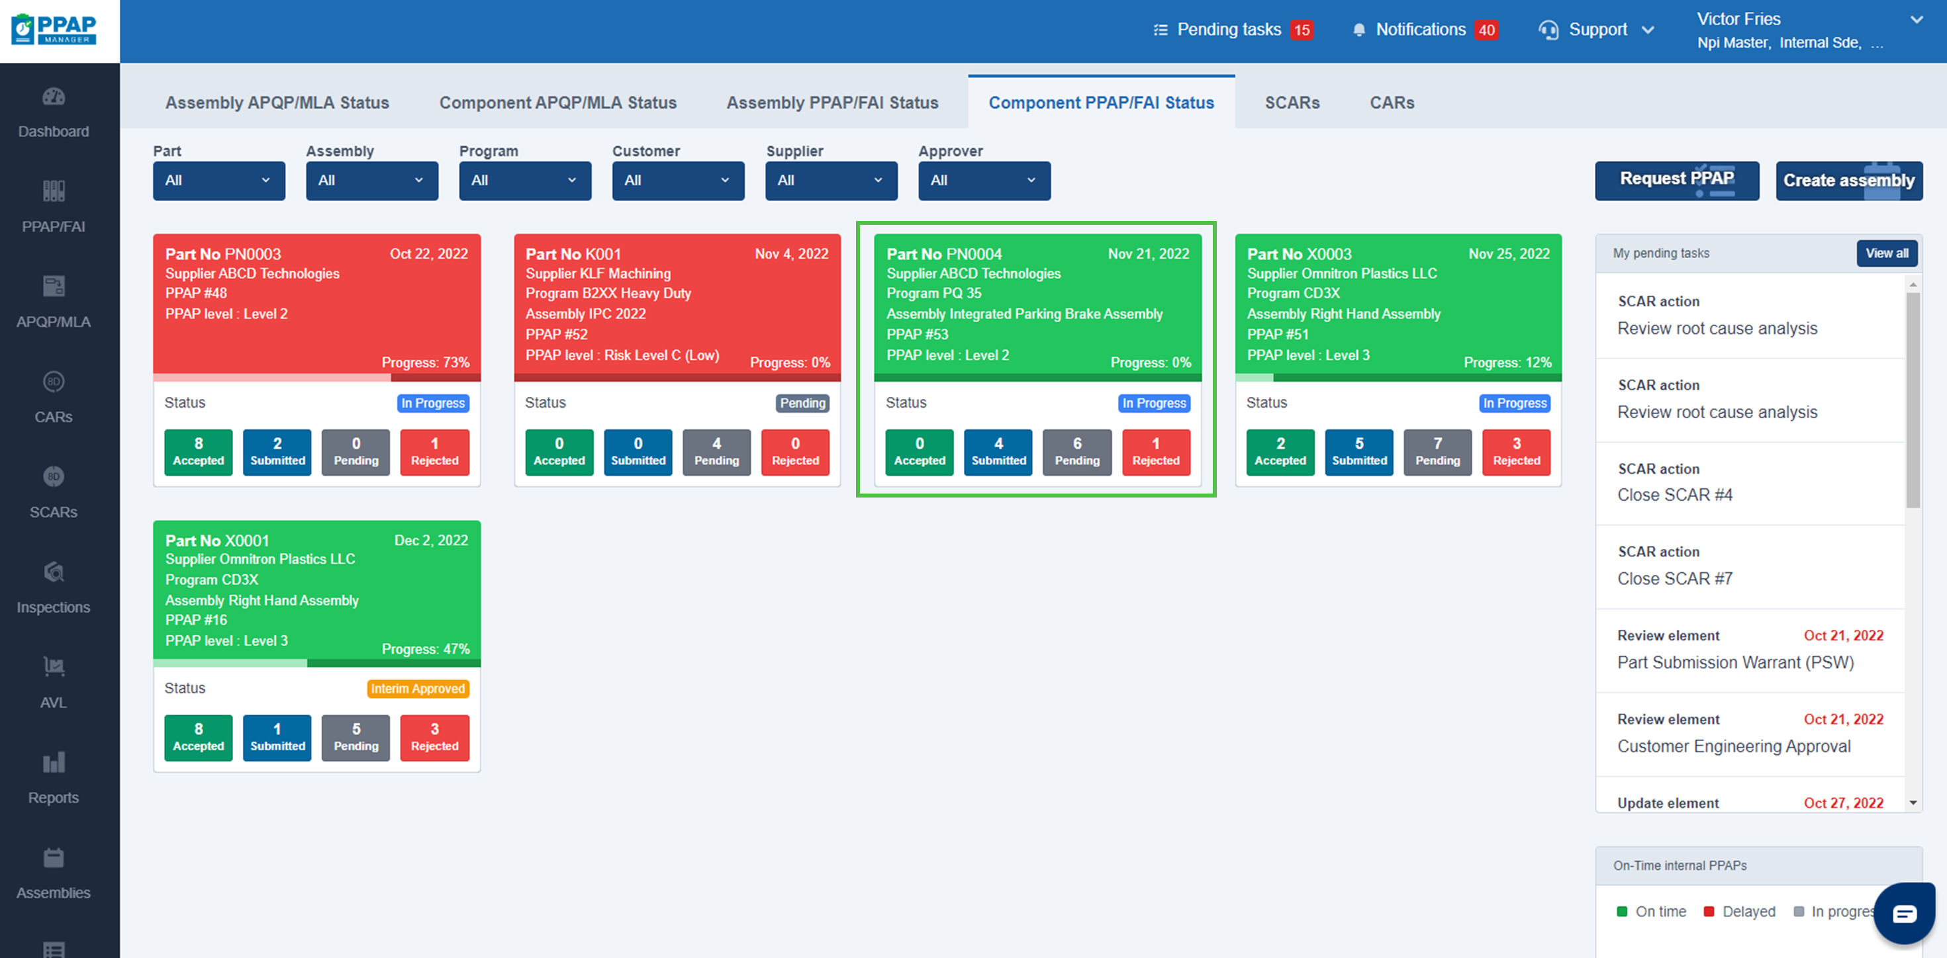Open the Dashboard sidebar icon
This screenshot has width=1947, height=958.
point(54,97)
